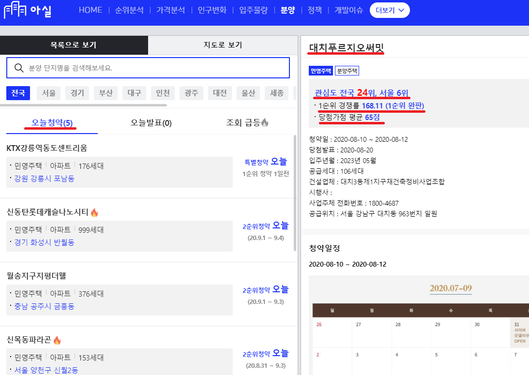This screenshot has width=529, height=375.
Task: Click 특별청약 오늘 status for KTX강릉역
Action: pos(266,162)
